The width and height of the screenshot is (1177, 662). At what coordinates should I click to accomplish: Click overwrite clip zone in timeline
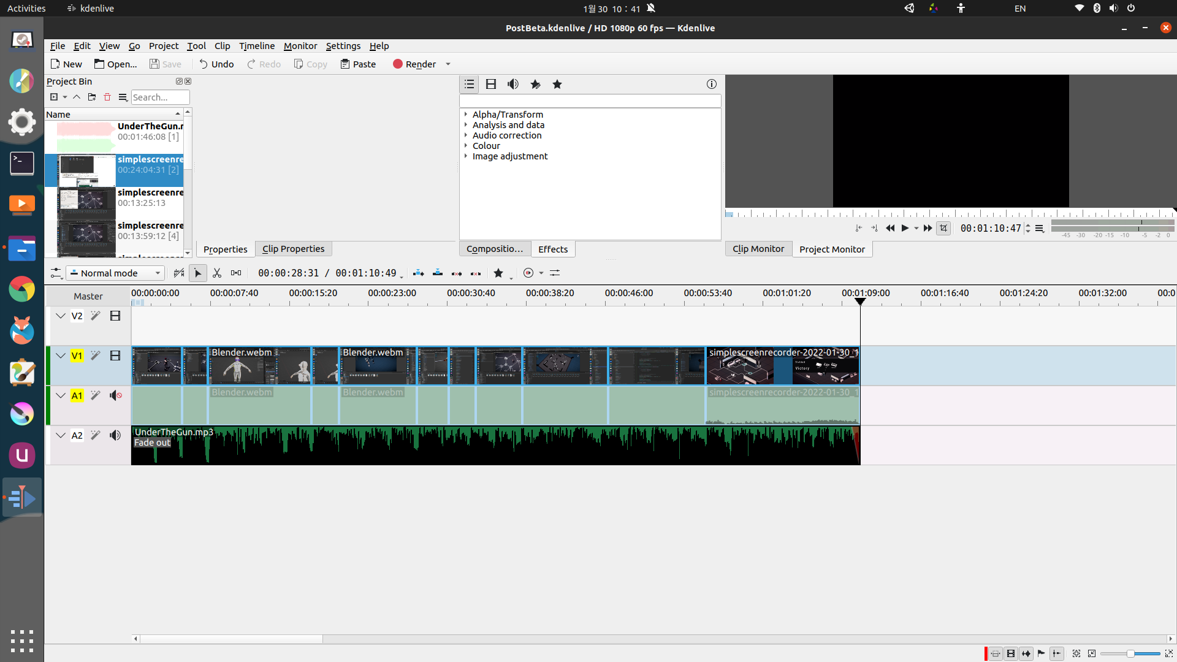click(438, 273)
